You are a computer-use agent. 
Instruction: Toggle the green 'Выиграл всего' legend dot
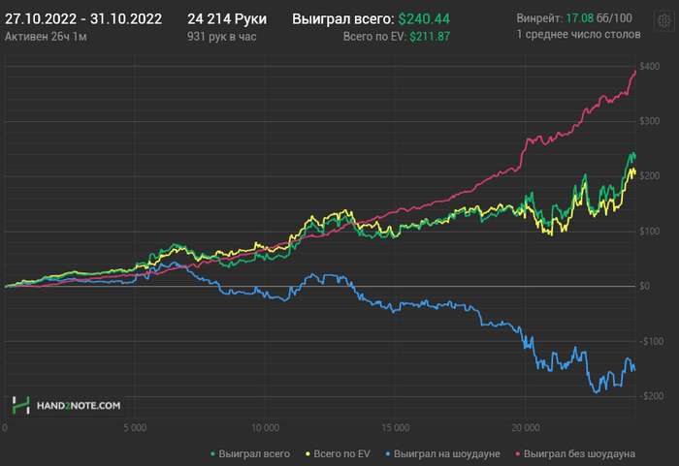click(212, 454)
